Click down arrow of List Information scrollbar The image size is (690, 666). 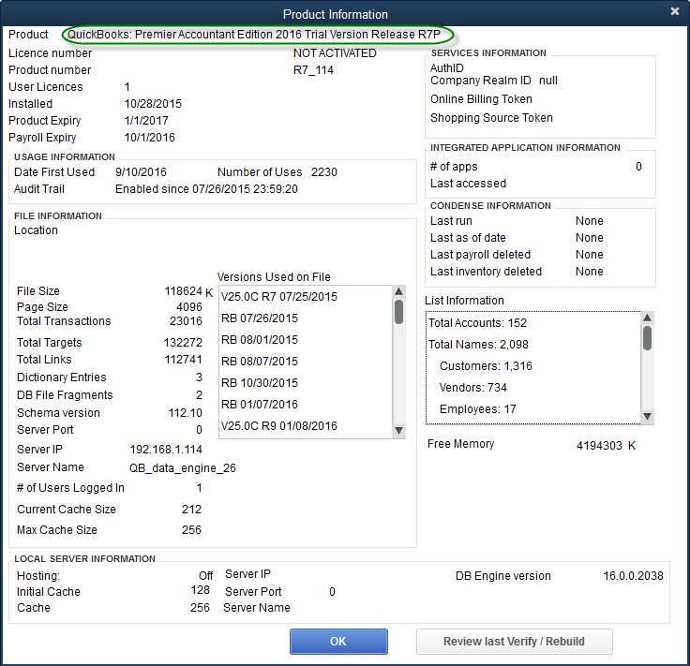coord(647,416)
